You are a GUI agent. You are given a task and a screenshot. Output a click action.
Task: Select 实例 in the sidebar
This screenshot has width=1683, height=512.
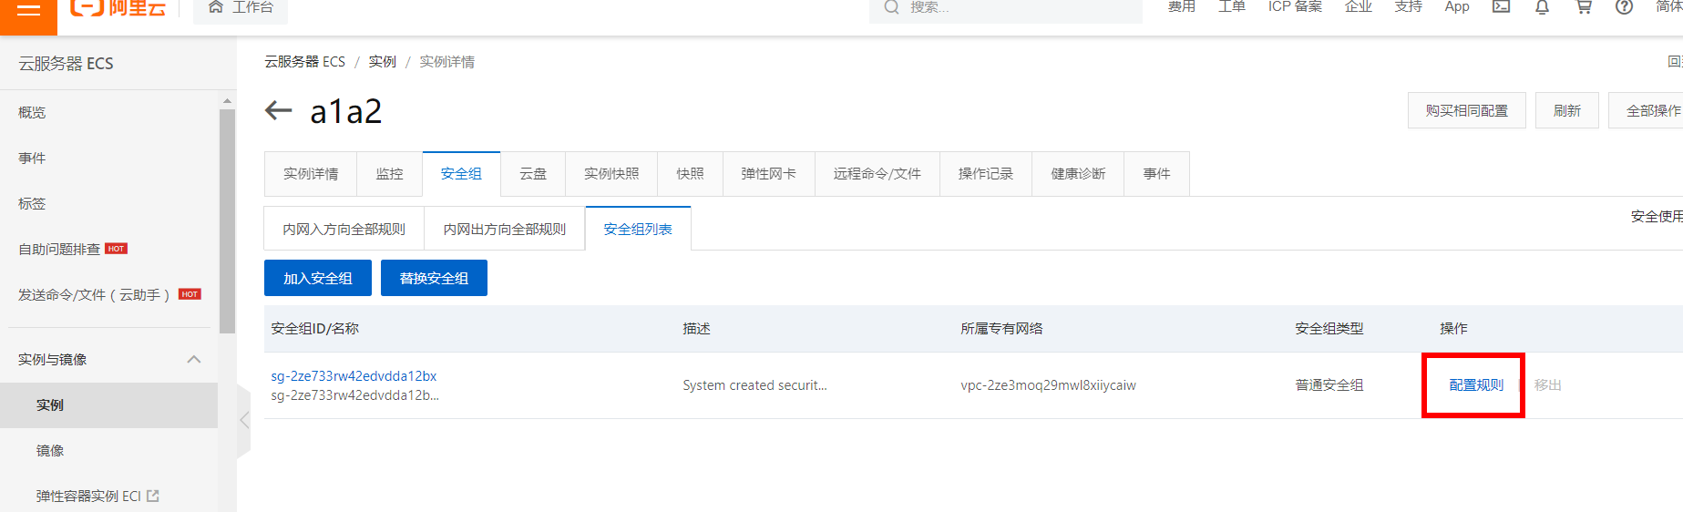click(108, 405)
